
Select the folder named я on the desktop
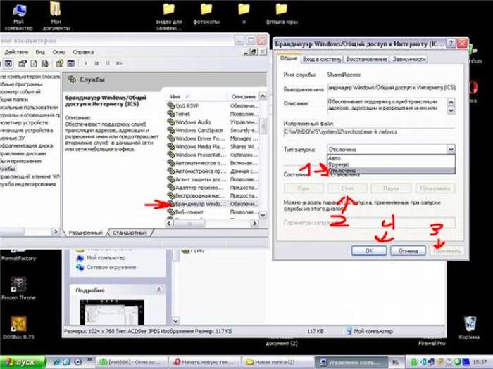tap(244, 14)
